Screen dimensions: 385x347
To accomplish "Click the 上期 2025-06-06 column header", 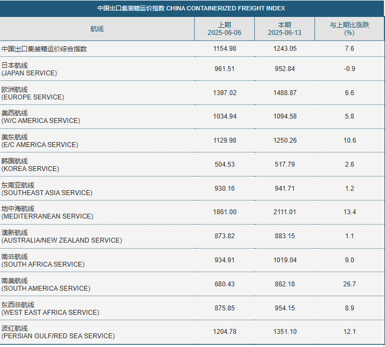I will coord(224,29).
